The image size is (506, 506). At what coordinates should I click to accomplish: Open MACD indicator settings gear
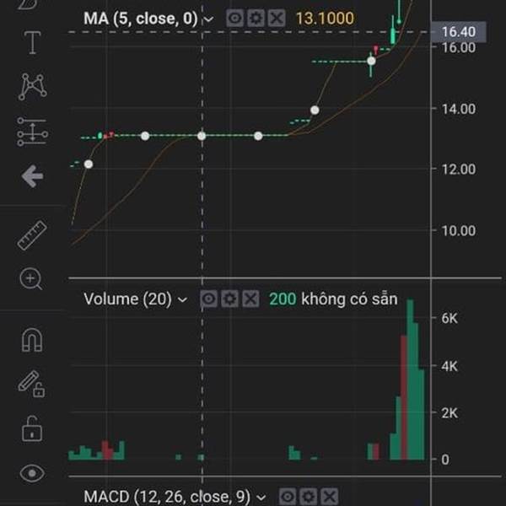coord(308,496)
